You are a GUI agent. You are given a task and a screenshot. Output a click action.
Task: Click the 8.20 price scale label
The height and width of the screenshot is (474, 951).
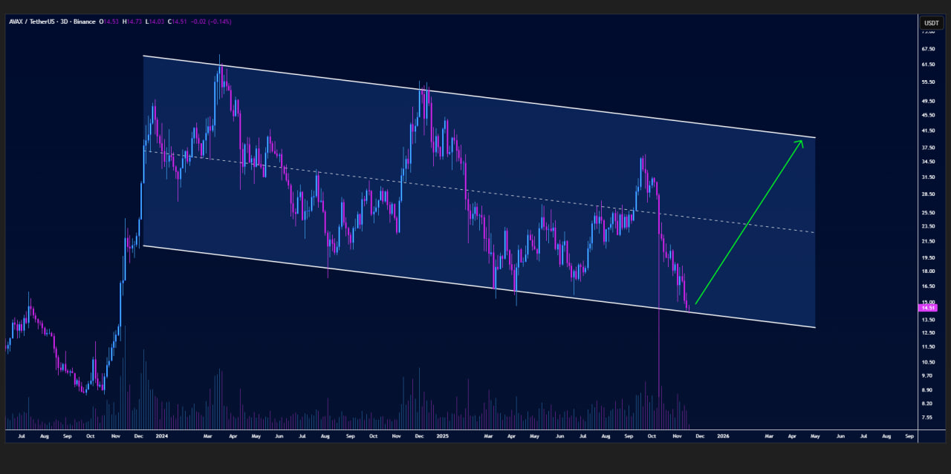coord(927,404)
